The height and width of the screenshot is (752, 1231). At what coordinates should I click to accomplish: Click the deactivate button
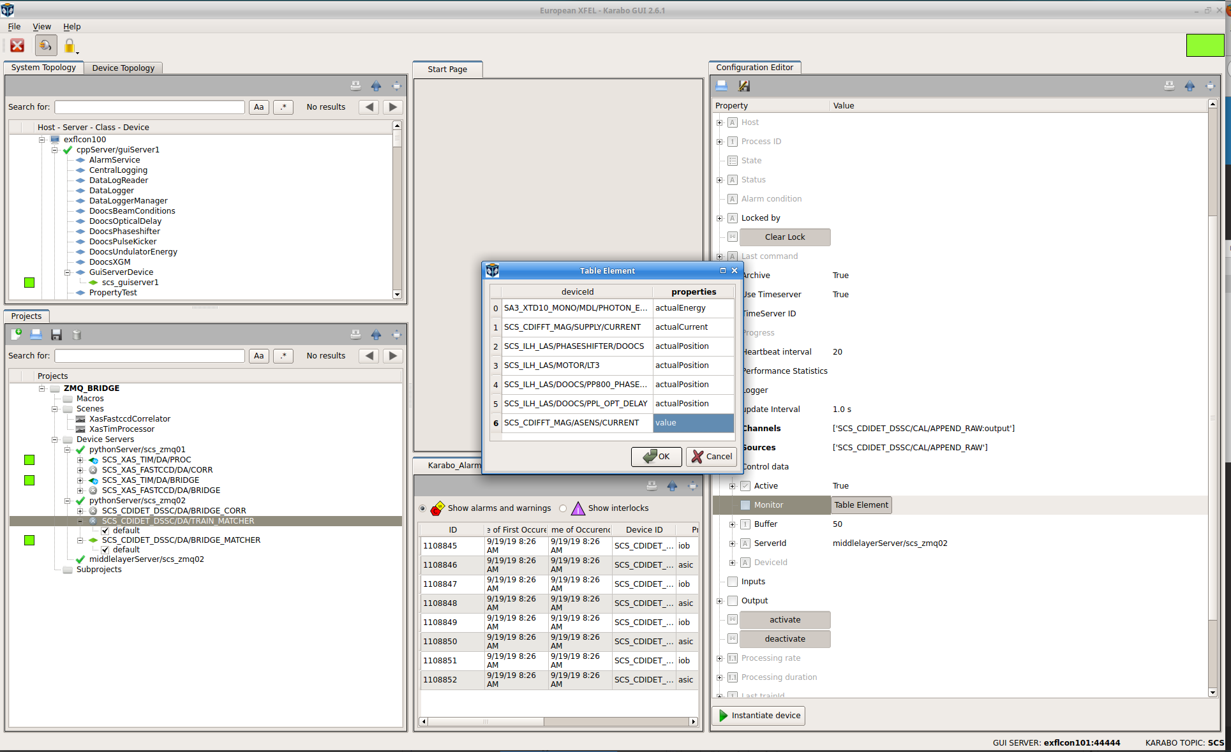[x=785, y=639]
